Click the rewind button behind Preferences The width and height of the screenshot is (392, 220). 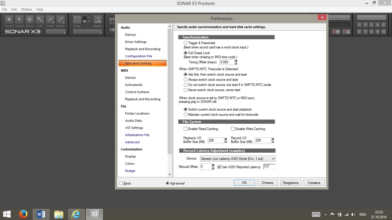(x=112, y=21)
